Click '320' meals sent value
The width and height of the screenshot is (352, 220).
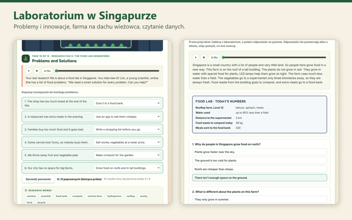tap(238, 128)
